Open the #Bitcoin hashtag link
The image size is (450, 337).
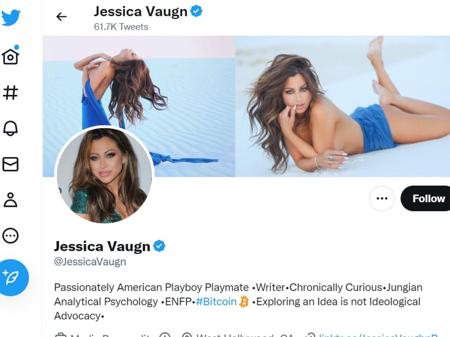216,301
